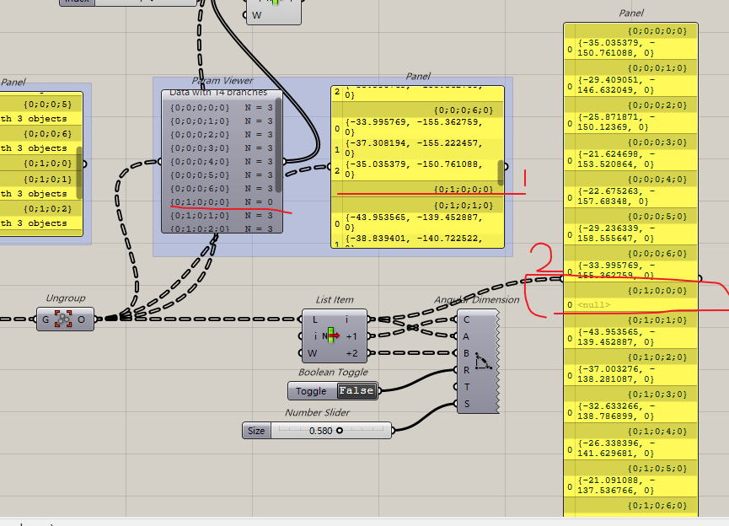The width and height of the screenshot is (729, 526).
Task: Click the Boolean Toggle output grip
Action: tap(379, 390)
